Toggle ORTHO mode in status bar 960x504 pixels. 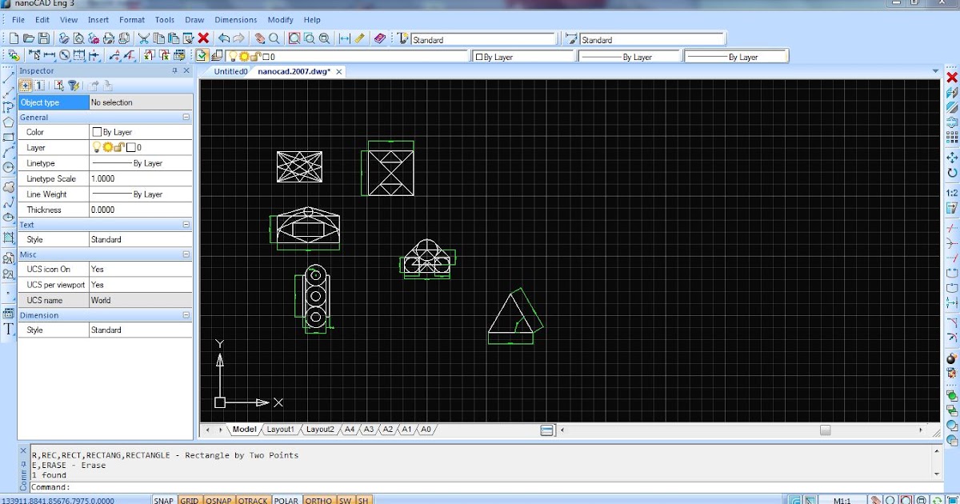318,500
